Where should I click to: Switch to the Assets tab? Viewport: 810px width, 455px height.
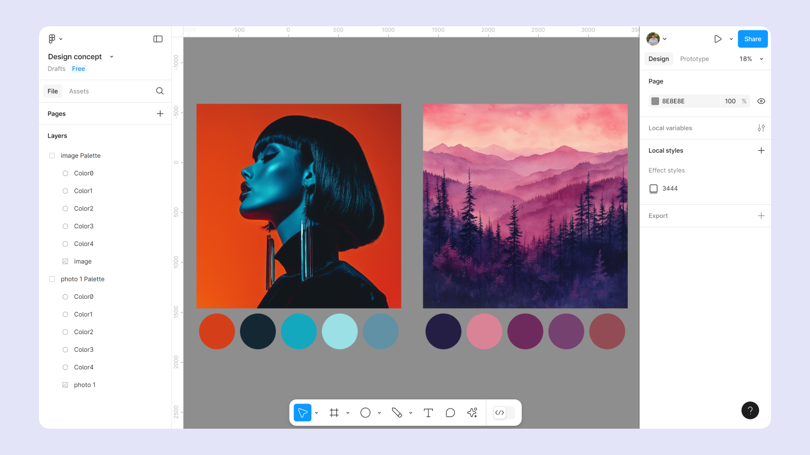point(78,91)
